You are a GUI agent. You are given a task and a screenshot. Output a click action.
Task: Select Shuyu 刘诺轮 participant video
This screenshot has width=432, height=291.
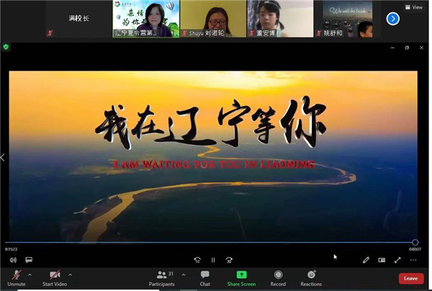[x=213, y=19]
